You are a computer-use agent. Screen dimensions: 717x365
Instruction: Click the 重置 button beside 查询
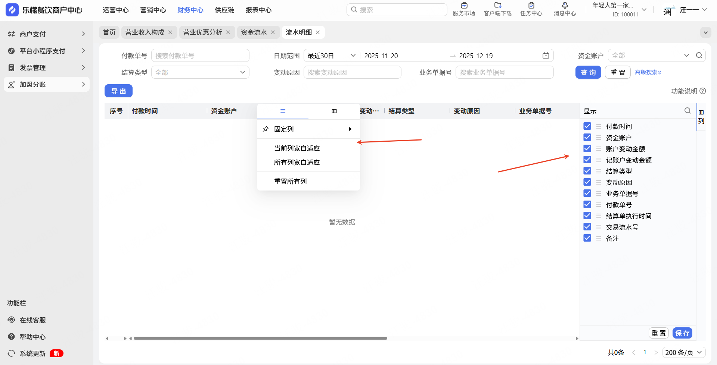[618, 72]
